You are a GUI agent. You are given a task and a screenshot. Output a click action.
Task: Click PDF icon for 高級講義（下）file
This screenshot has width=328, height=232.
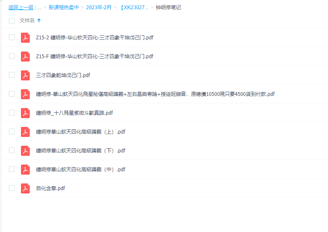25,151
